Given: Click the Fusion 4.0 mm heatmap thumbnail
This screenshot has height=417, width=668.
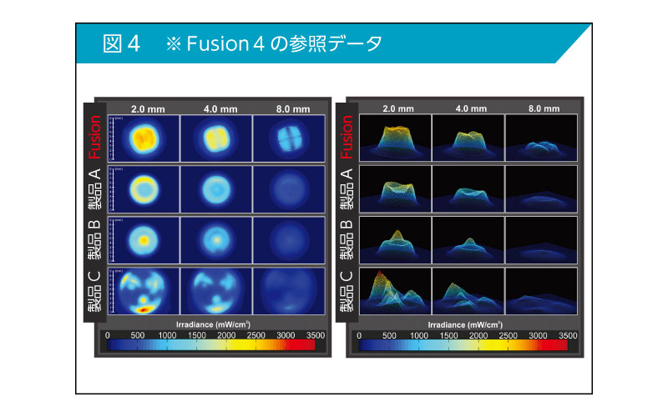Looking at the screenshot, I should point(216,138).
